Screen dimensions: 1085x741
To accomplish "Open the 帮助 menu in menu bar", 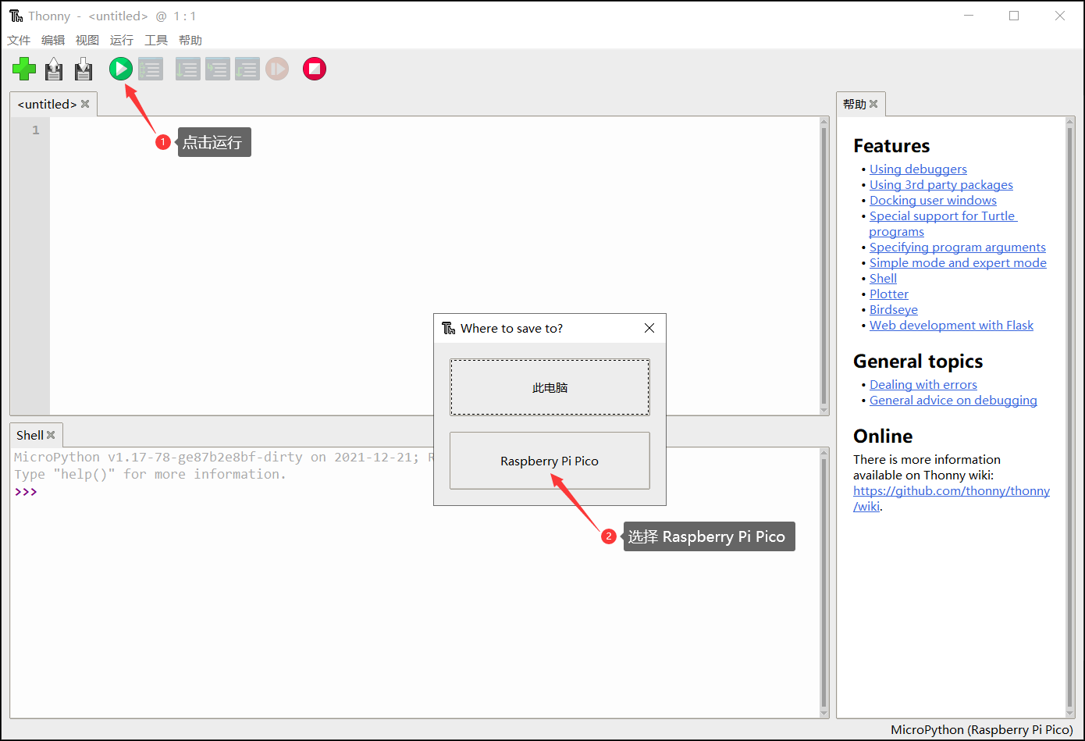I will (x=190, y=40).
